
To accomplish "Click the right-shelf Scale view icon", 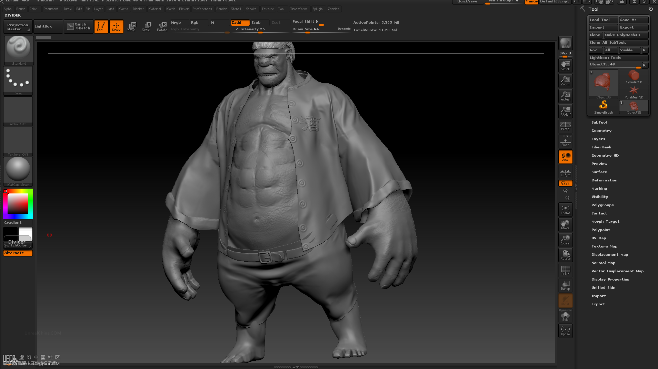I will 565,240.
